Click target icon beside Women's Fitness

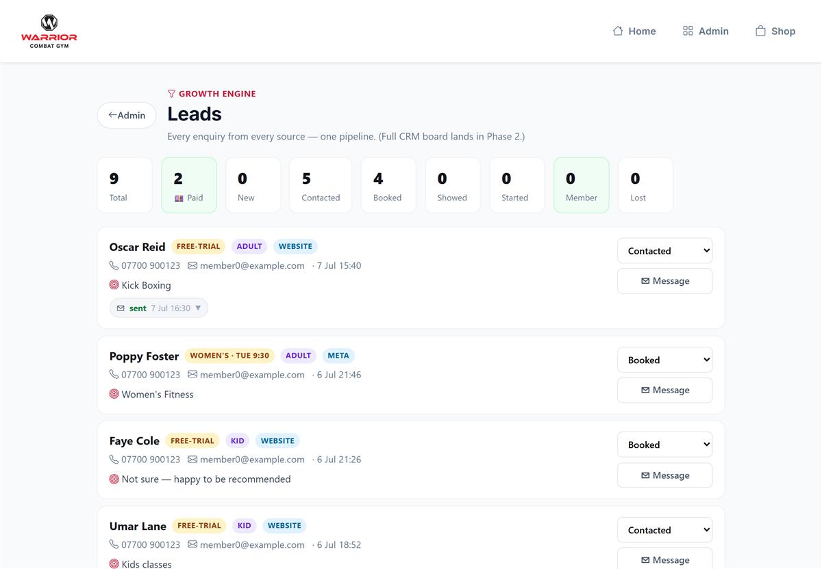[114, 394]
